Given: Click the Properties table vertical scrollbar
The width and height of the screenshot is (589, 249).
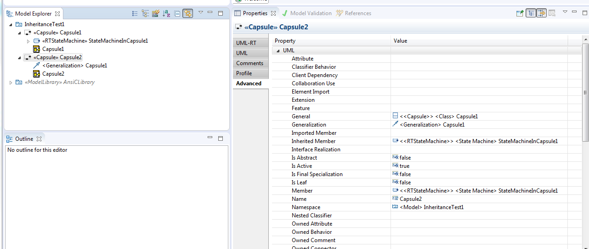Looking at the screenshot, I should pos(585,92).
